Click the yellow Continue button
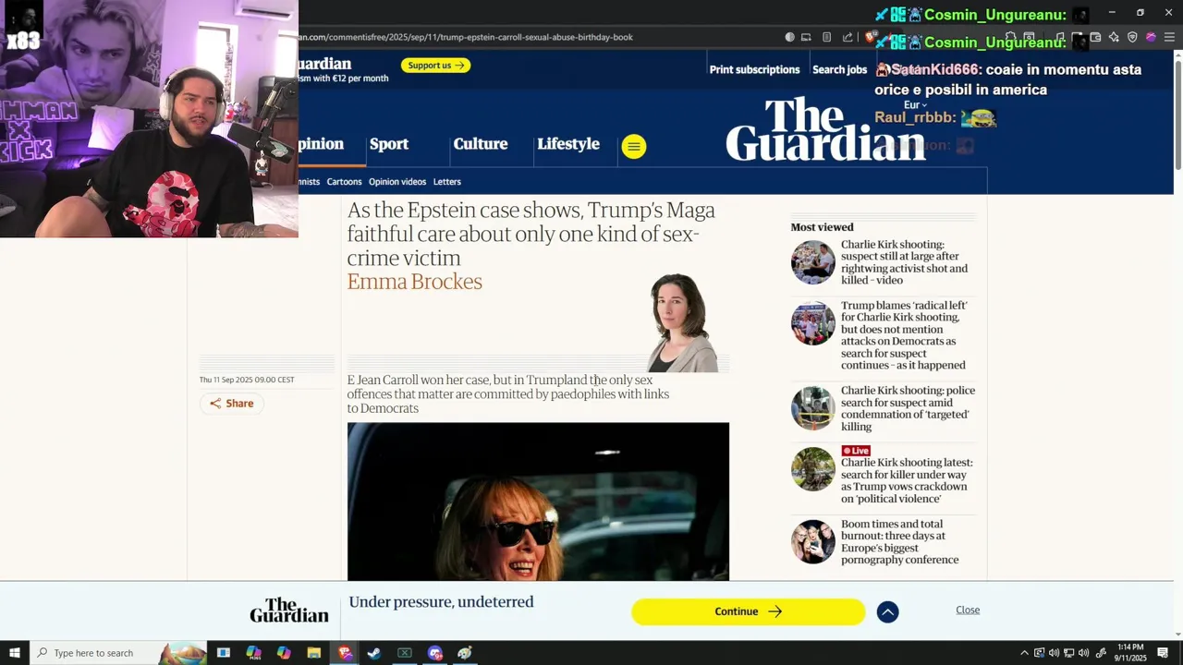 click(x=748, y=611)
